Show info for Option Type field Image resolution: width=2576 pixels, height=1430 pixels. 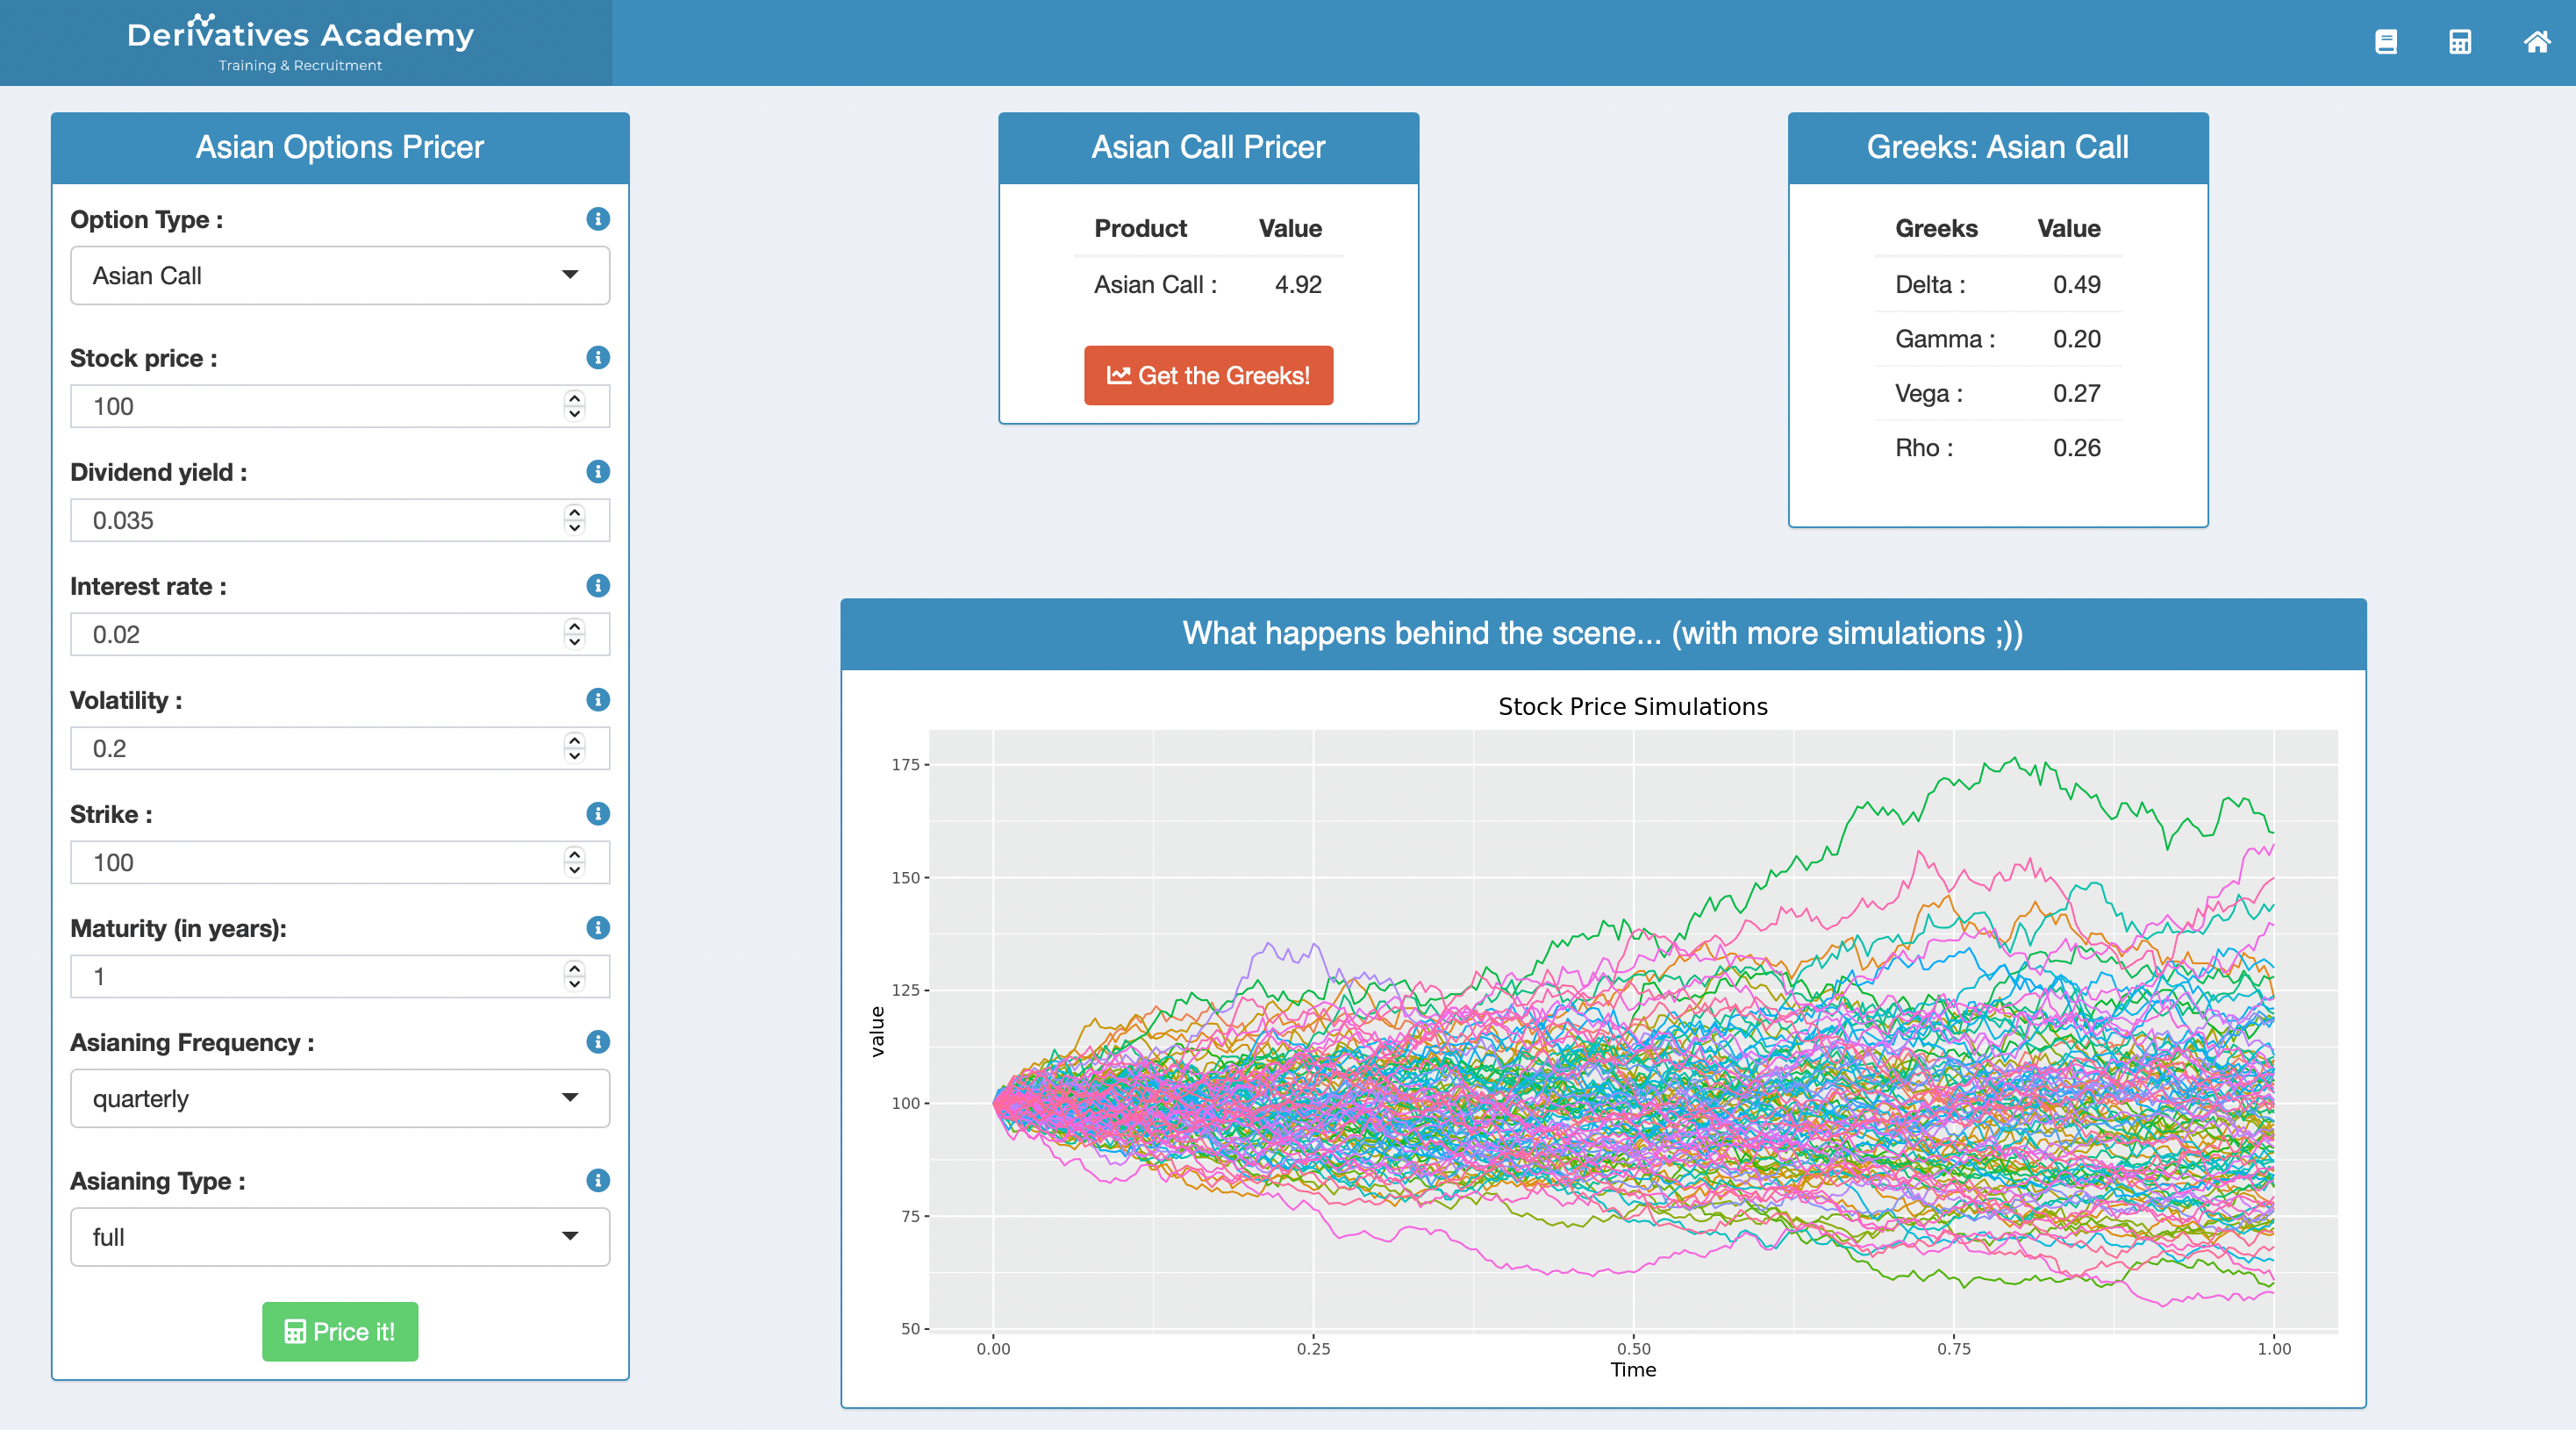tap(598, 219)
